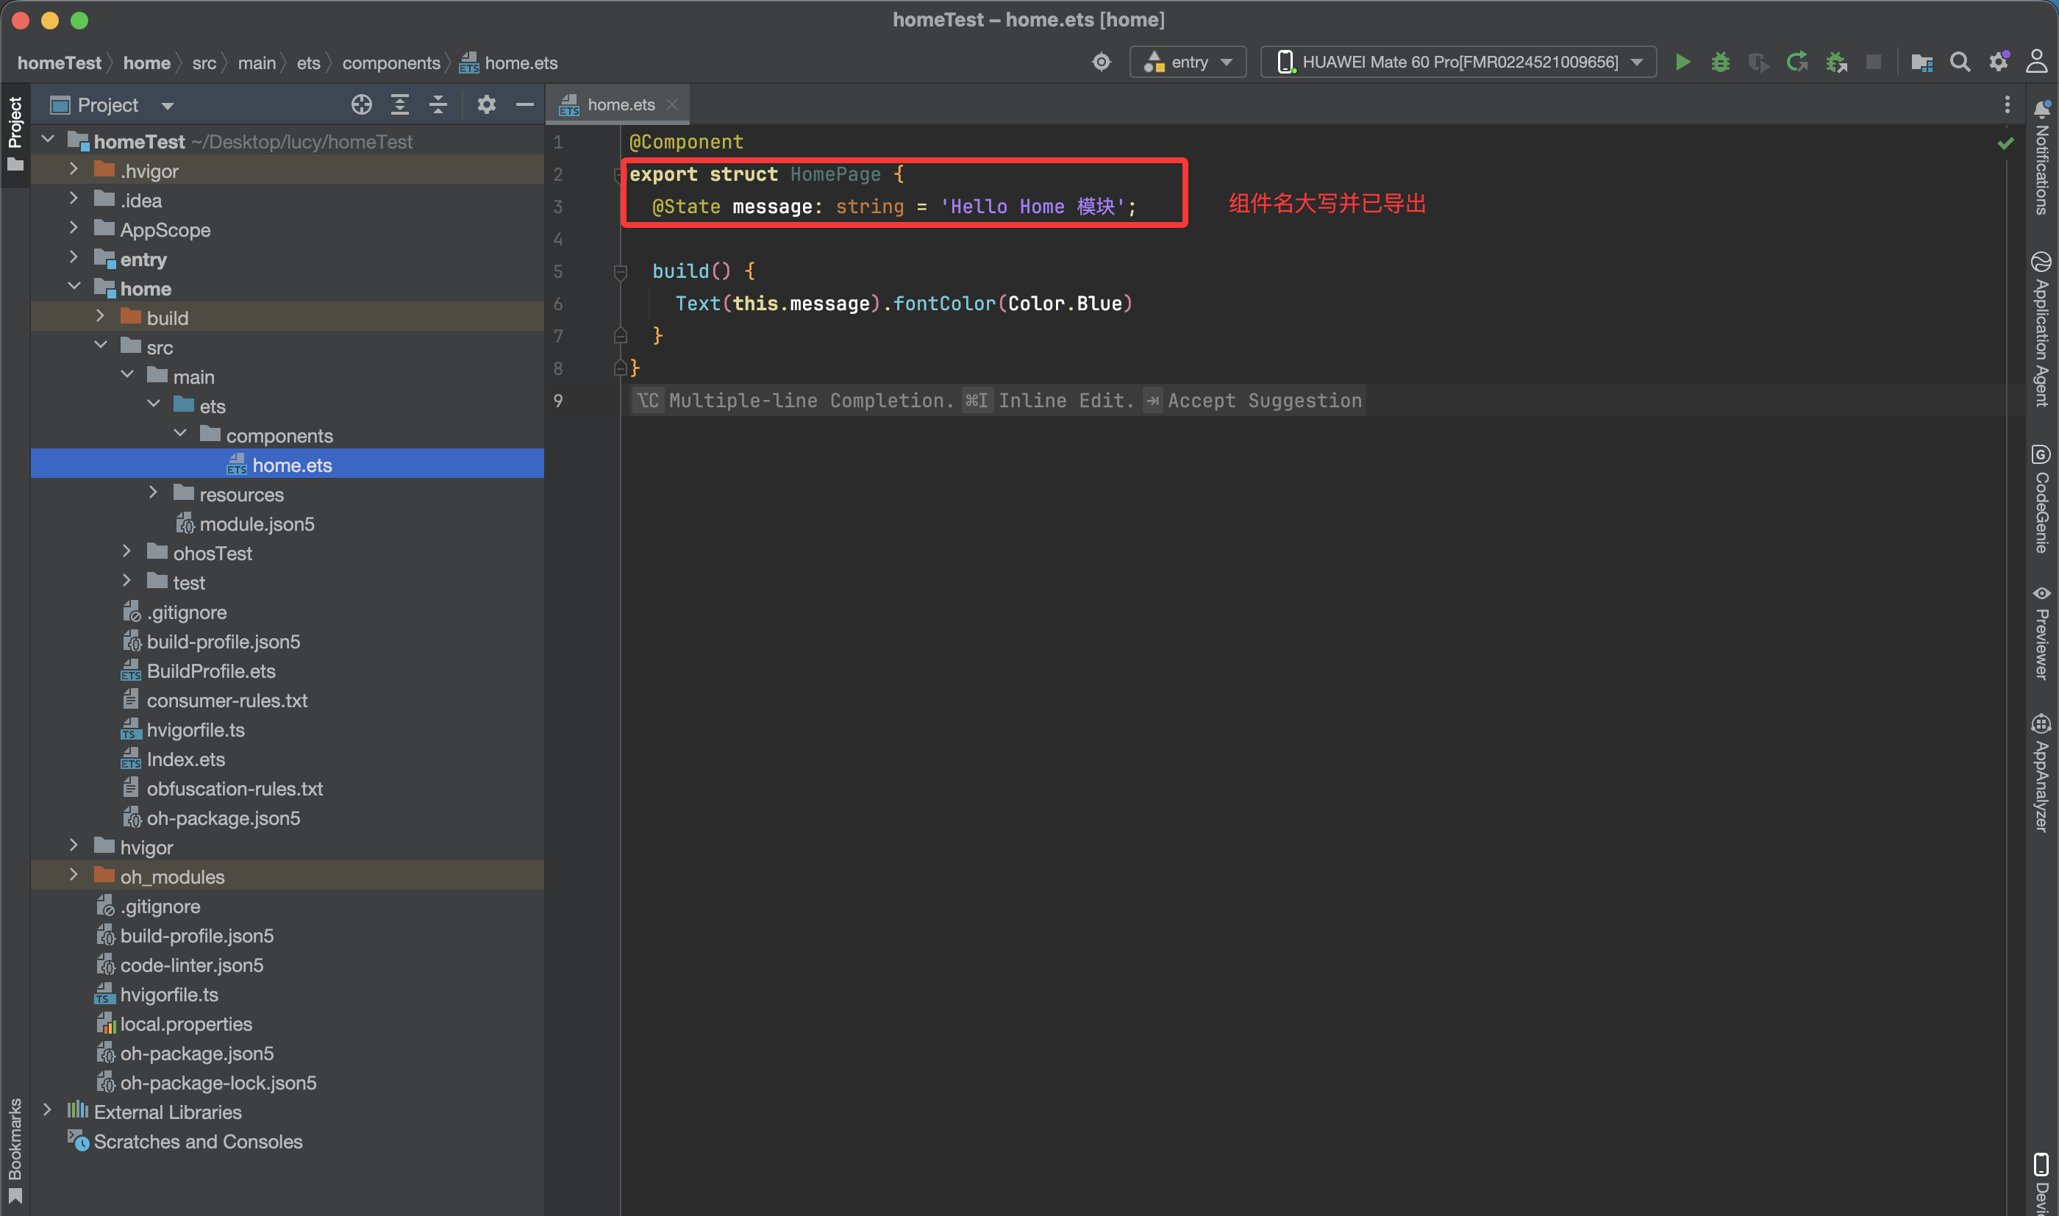Close the home.ets tab
This screenshot has height=1216, width=2059.
click(x=672, y=105)
